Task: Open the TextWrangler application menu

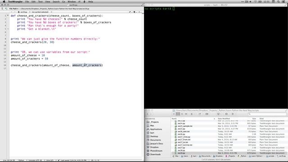Action: tap(15, 1)
